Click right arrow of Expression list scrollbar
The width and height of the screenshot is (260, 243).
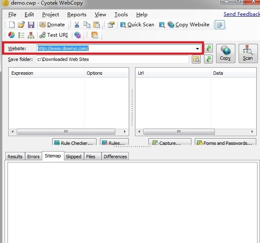[x=125, y=132]
